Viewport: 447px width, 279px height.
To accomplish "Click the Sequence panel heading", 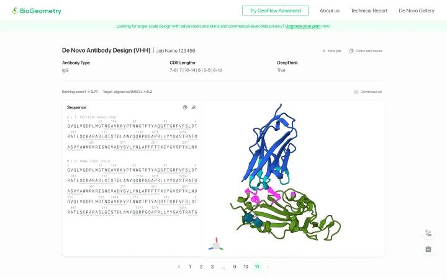I will pos(76,107).
